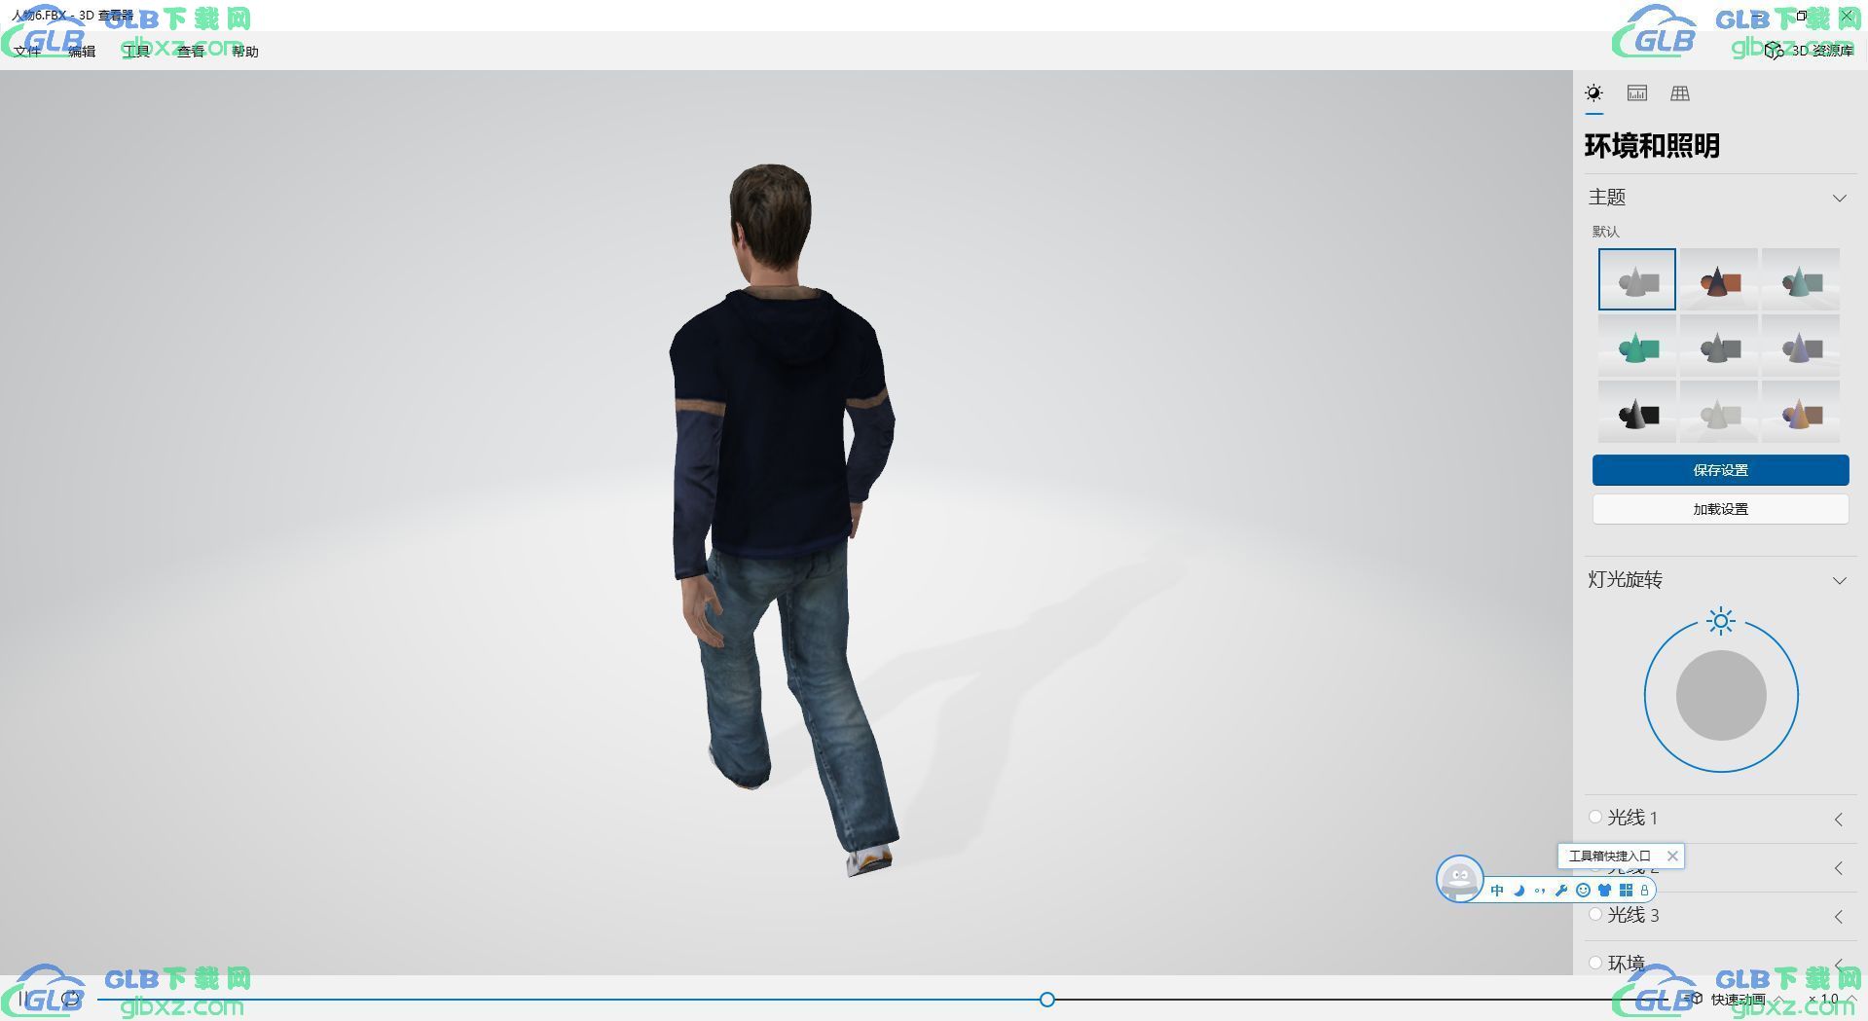Click the moon half-width toggle icon

[1519, 891]
